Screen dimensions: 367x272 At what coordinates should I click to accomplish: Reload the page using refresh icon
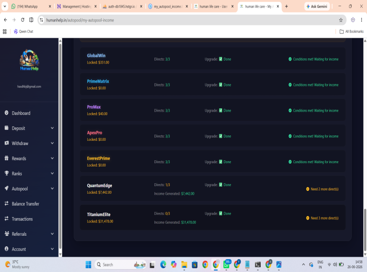22,20
